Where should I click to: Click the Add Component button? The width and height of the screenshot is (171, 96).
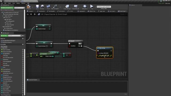click(x=7, y=8)
